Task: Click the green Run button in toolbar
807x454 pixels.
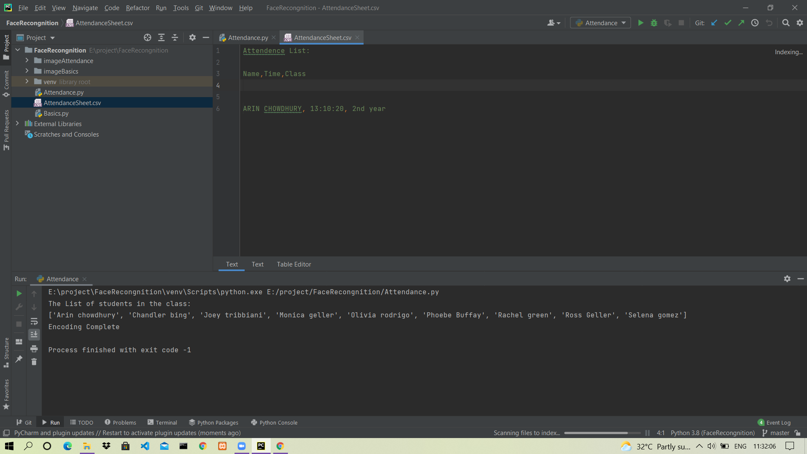Action: tap(641, 23)
